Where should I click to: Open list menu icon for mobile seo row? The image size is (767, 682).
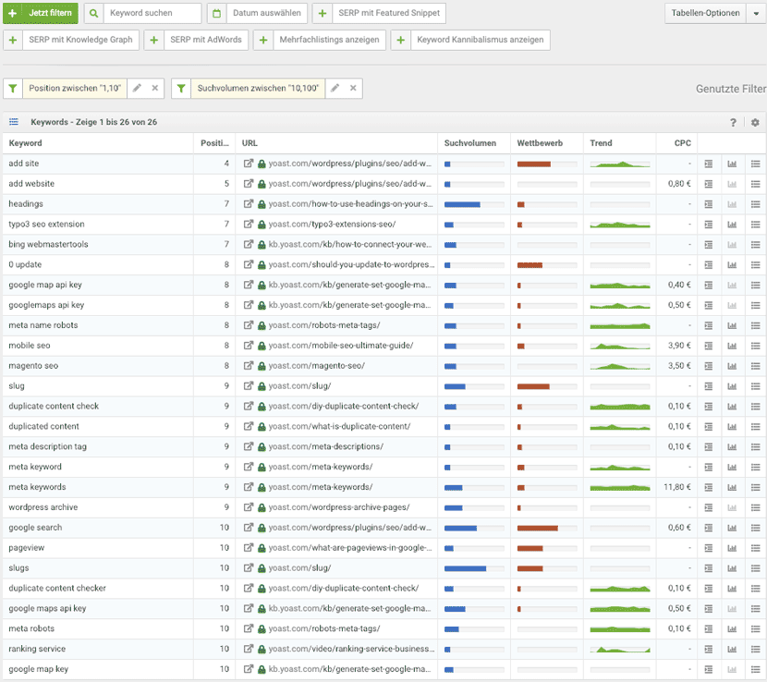coord(755,346)
